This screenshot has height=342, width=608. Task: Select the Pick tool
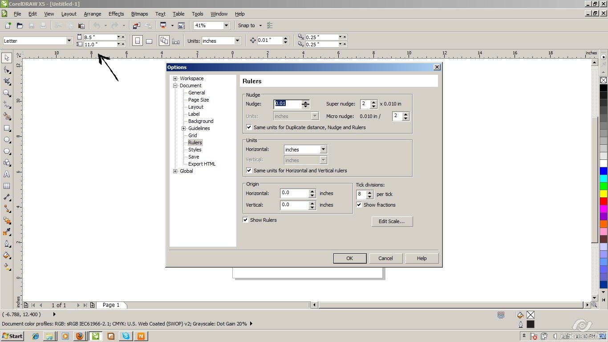click(x=6, y=58)
